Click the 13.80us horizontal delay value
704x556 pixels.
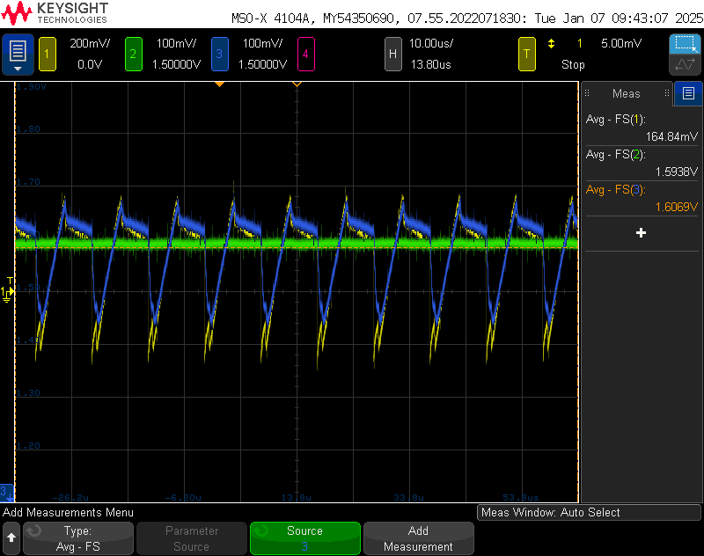coord(431,64)
